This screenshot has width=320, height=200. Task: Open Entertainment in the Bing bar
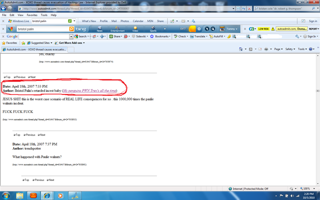pos(117,29)
